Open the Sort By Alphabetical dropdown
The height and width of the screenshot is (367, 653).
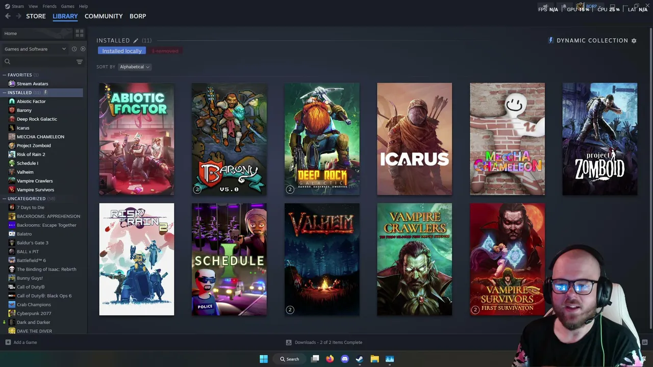pos(135,67)
